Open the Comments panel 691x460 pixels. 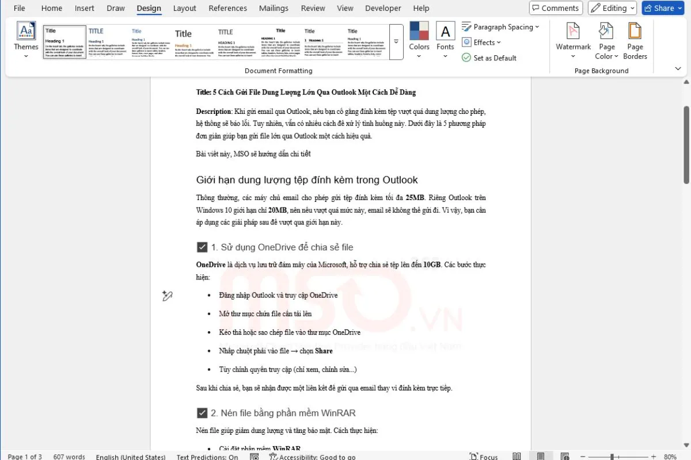point(555,7)
